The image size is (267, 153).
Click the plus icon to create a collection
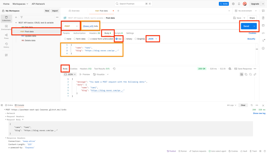pyautogui.click(x=16, y=17)
